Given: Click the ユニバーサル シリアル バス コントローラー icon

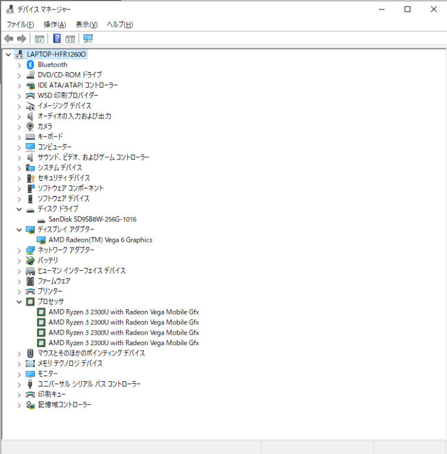Looking at the screenshot, I should coord(30,384).
